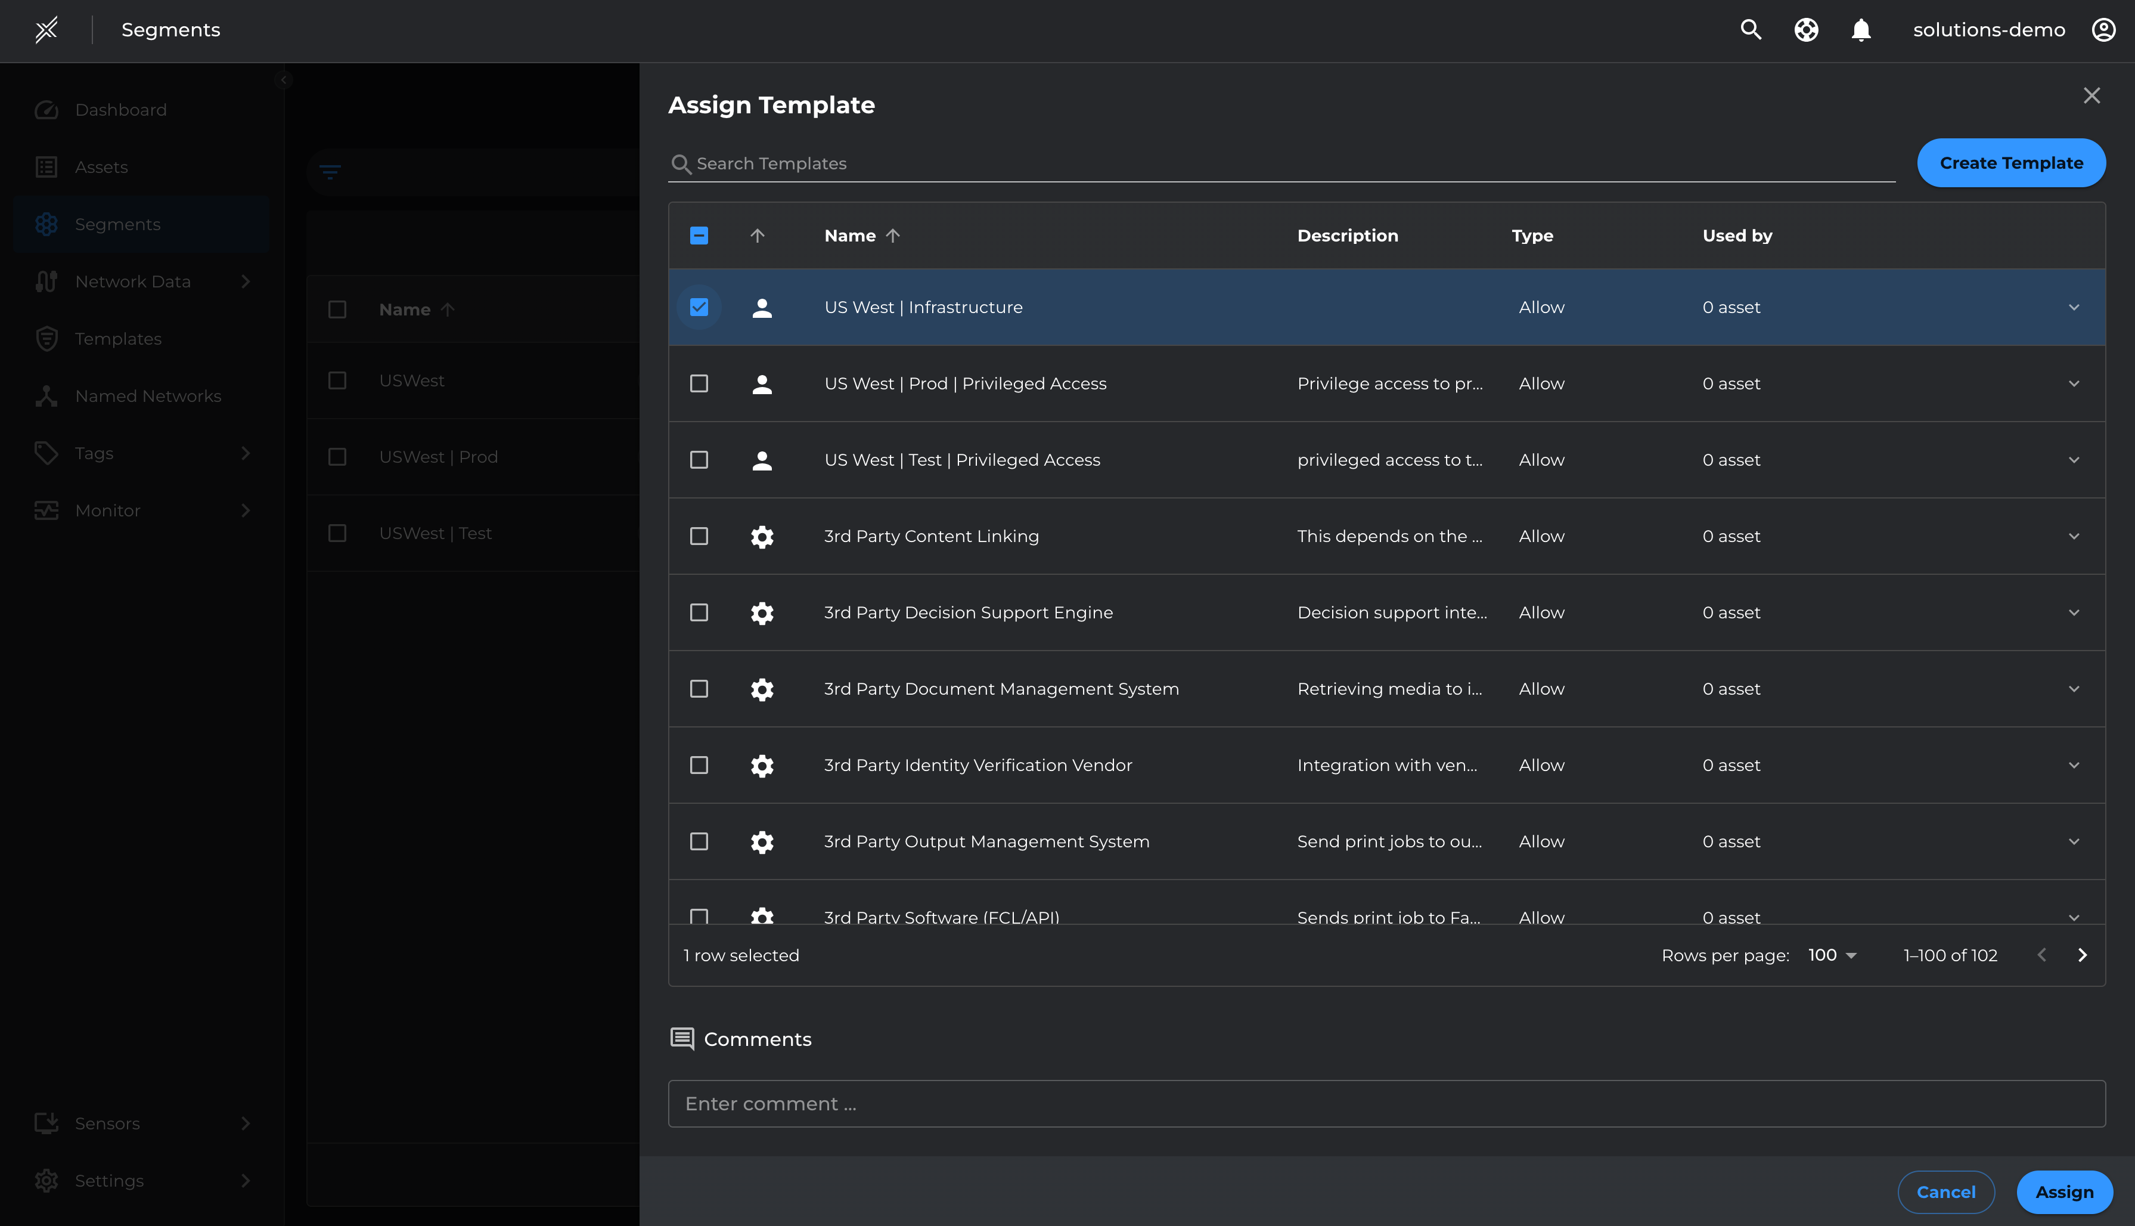
Task: Open the search icon in top bar
Action: click(x=1749, y=29)
